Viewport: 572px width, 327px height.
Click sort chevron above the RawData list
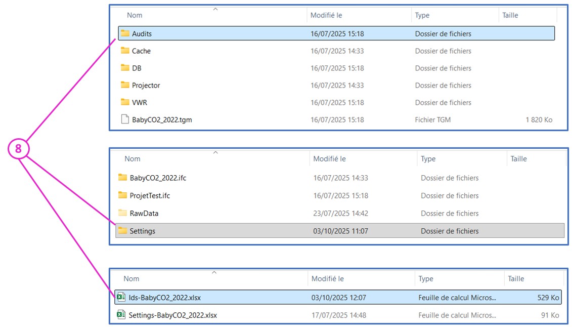[x=215, y=152]
